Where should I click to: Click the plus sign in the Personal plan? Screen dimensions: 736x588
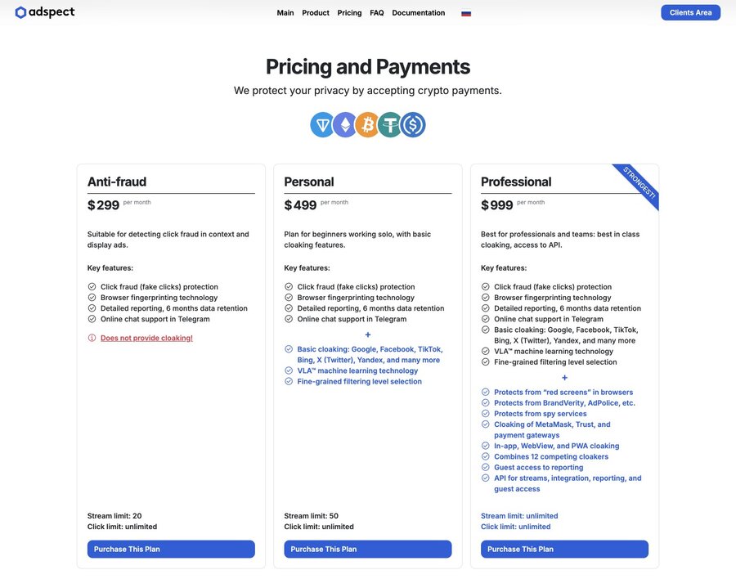tap(367, 334)
